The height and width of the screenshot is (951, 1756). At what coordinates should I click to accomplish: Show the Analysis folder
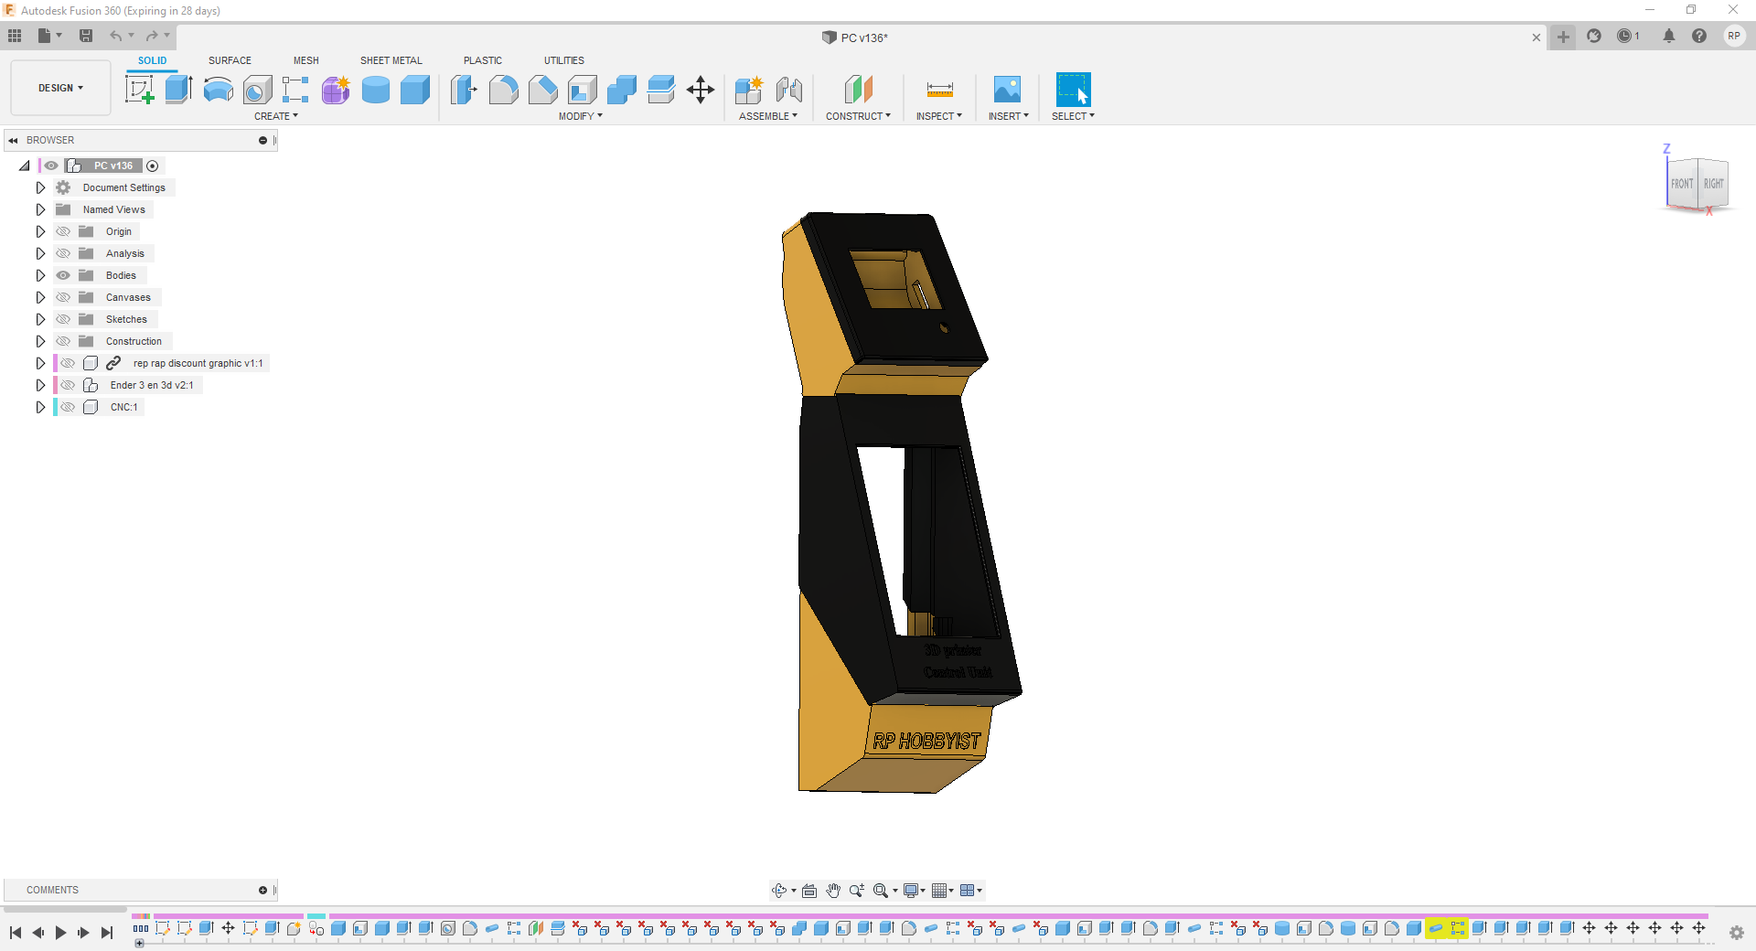(x=63, y=253)
